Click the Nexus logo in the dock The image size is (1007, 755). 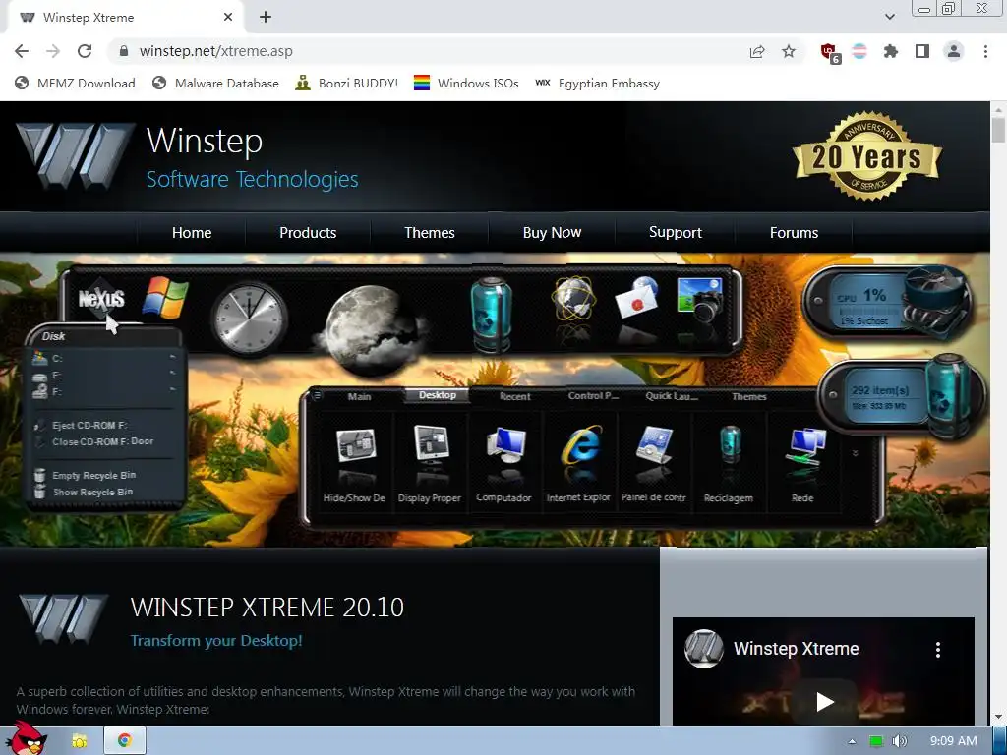click(101, 299)
